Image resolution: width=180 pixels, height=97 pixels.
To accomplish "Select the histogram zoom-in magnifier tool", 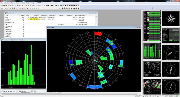I will click(x=6, y=92).
